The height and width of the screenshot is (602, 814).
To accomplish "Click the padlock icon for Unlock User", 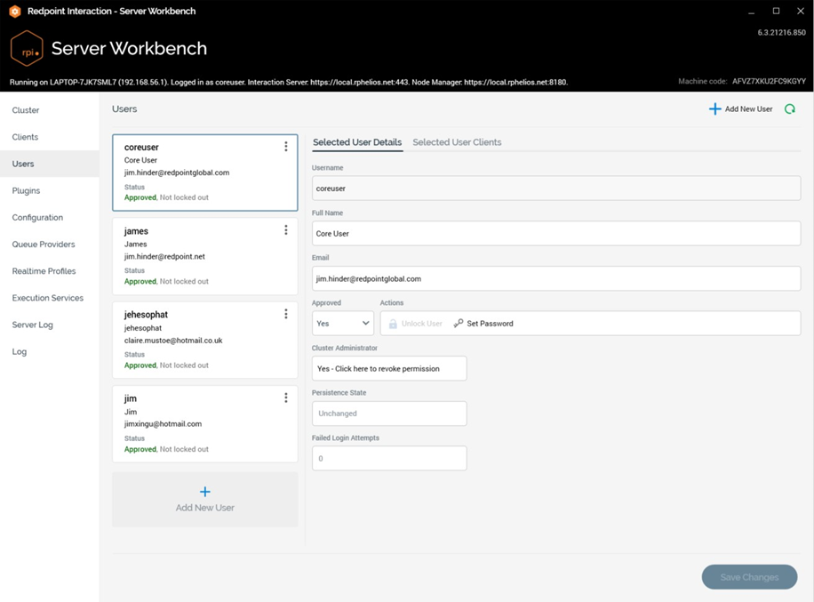I will (x=393, y=324).
